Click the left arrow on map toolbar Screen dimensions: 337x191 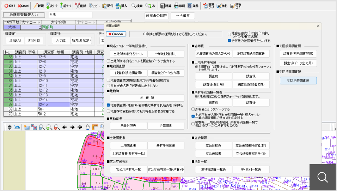65,127
